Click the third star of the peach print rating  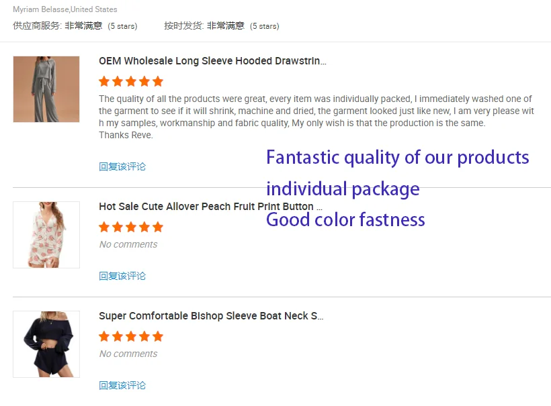(x=131, y=227)
